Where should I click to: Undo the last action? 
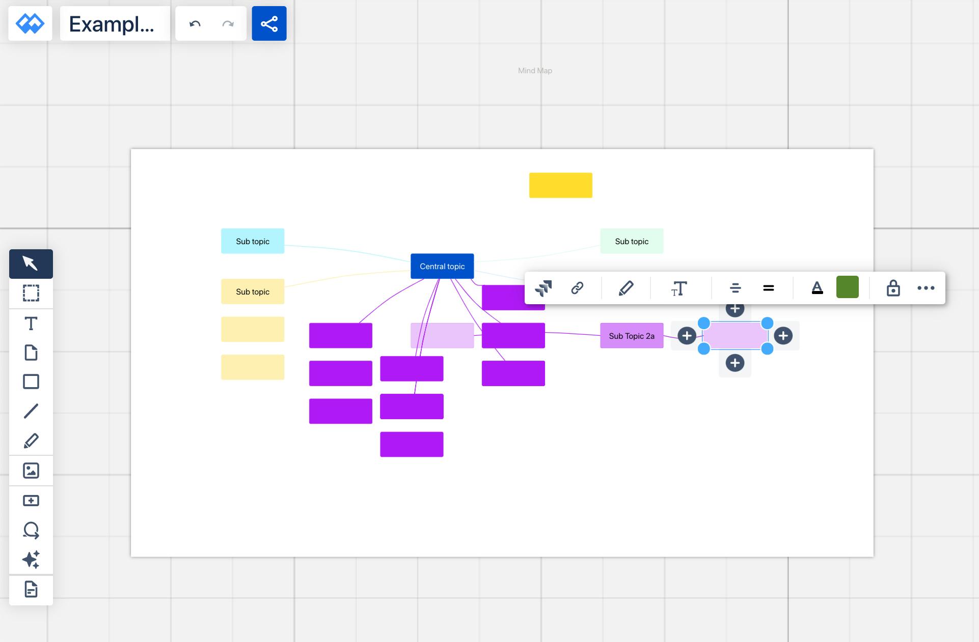coord(195,23)
